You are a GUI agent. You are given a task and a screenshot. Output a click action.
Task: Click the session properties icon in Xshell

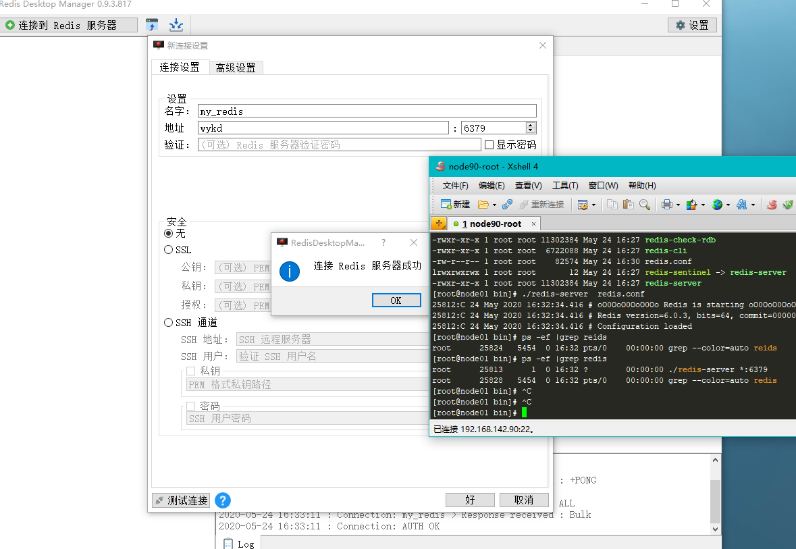[x=583, y=205]
